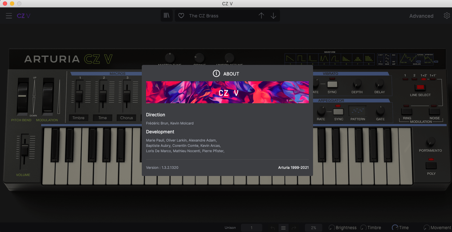The width and height of the screenshot is (452, 232).
Task: Click the hamburger menu icon
Action: point(9,15)
